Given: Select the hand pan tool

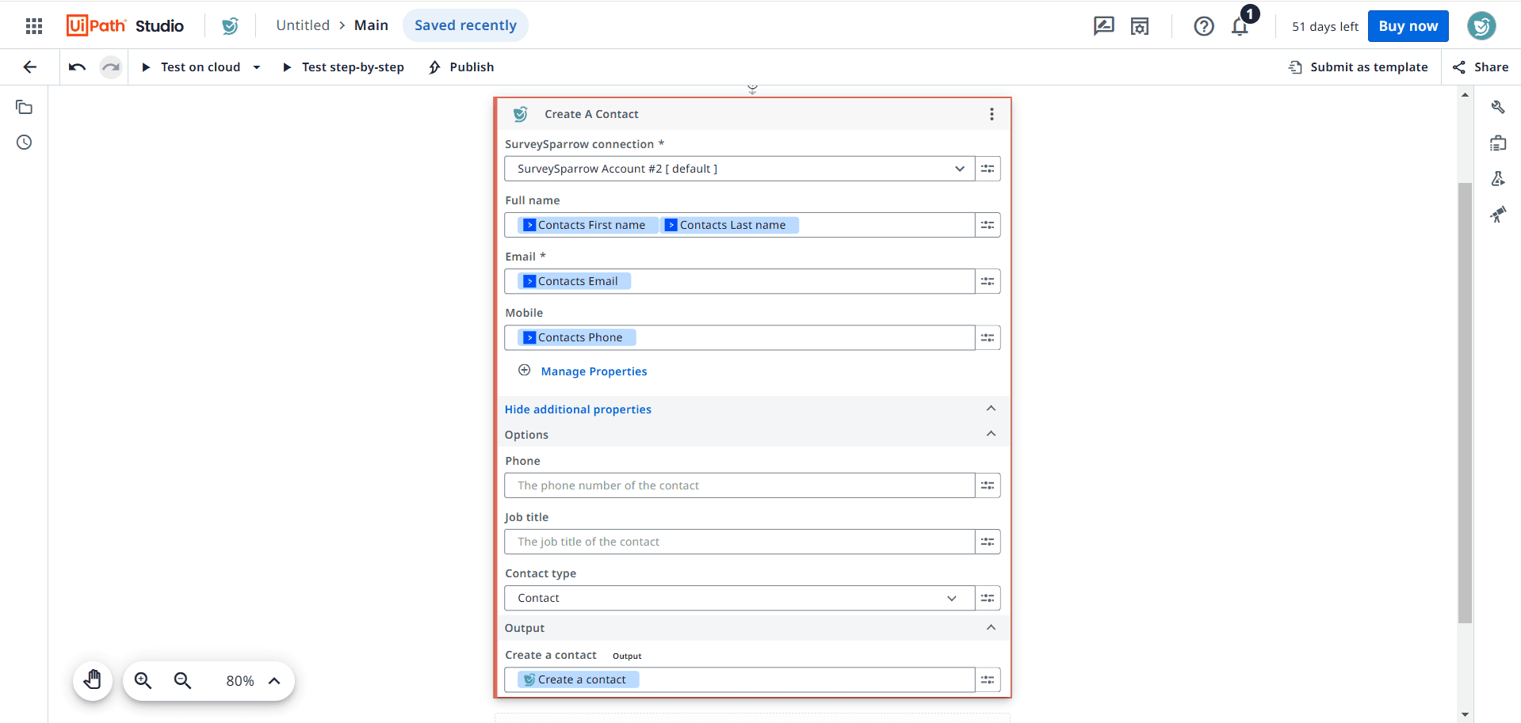Looking at the screenshot, I should coord(93,679).
